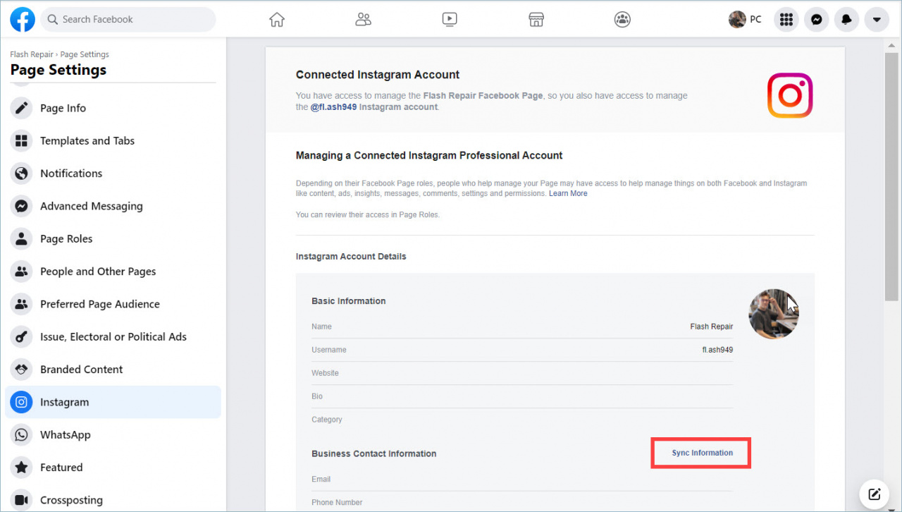Open the notifications bell icon
Screen dimensions: 902x512
pyautogui.click(x=846, y=20)
